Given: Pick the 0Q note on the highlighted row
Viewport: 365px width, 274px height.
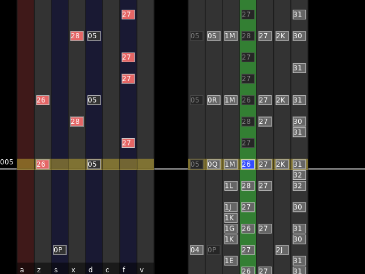Looking at the screenshot, I should coord(213,164).
